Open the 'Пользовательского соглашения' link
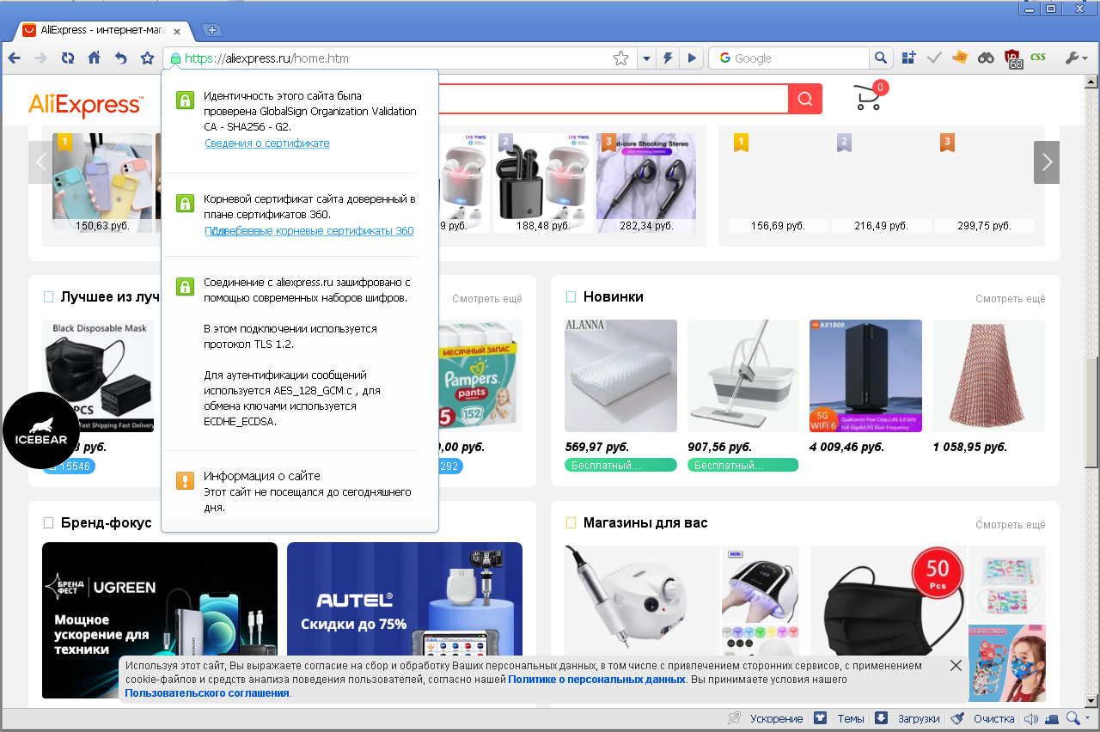This screenshot has width=1100, height=732. 207,692
